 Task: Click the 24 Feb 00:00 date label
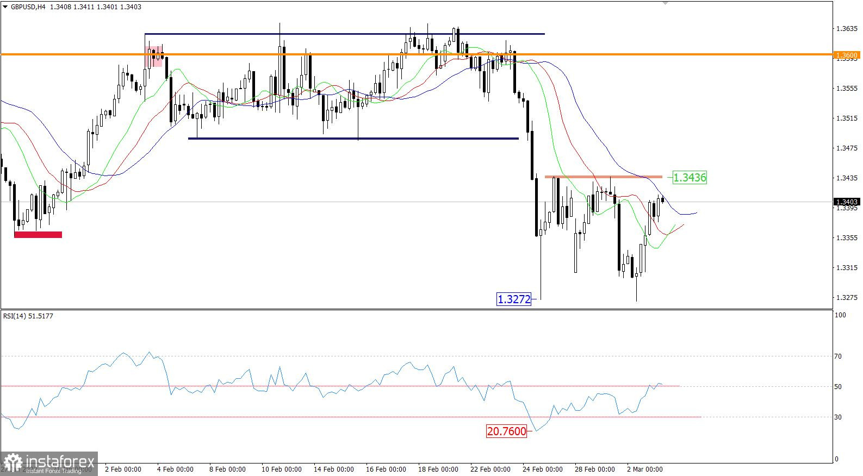point(542,469)
